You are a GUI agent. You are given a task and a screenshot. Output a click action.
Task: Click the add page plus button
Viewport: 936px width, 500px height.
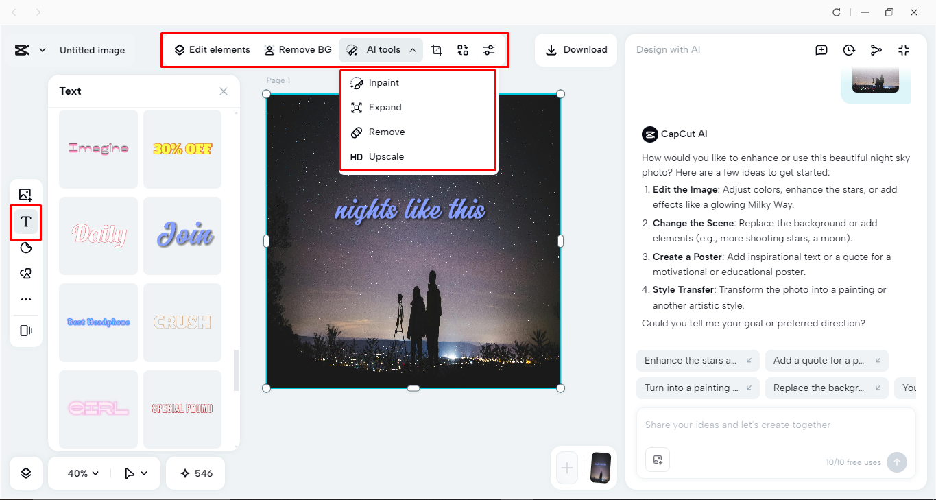pos(567,468)
